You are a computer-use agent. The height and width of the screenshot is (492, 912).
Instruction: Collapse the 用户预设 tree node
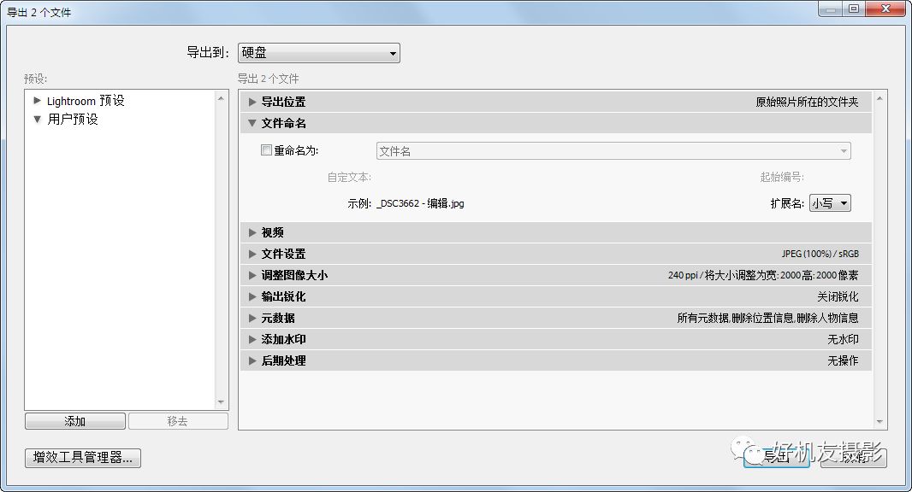37,120
